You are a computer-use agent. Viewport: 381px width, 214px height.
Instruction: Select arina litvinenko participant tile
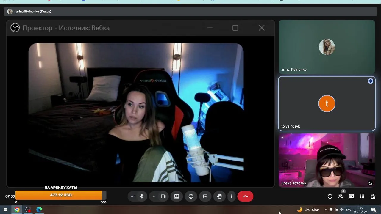[x=327, y=47]
